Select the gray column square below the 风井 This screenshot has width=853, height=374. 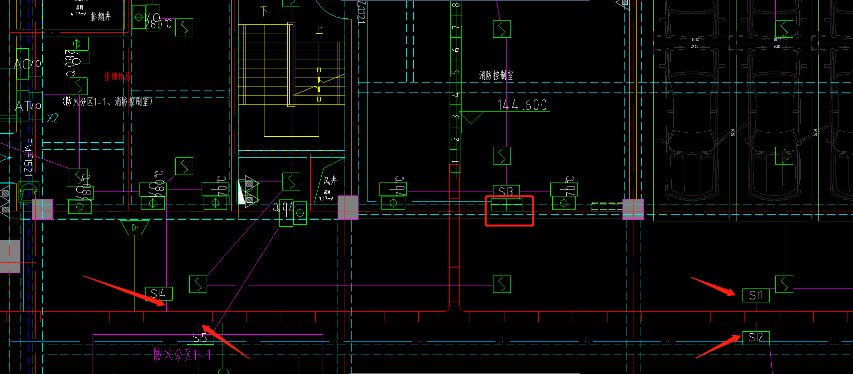[x=348, y=207]
